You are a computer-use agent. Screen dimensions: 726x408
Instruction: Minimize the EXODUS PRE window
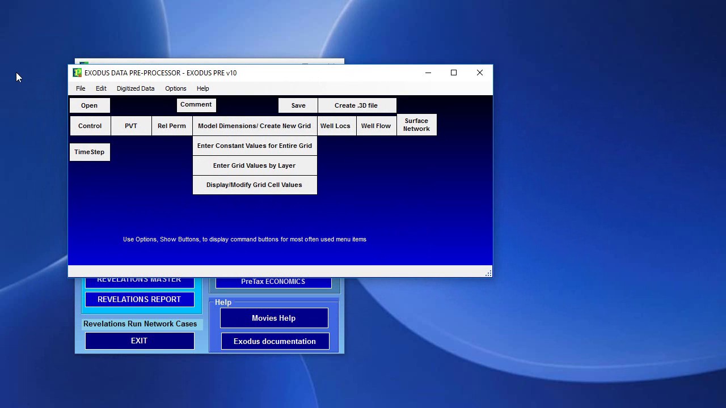point(428,73)
